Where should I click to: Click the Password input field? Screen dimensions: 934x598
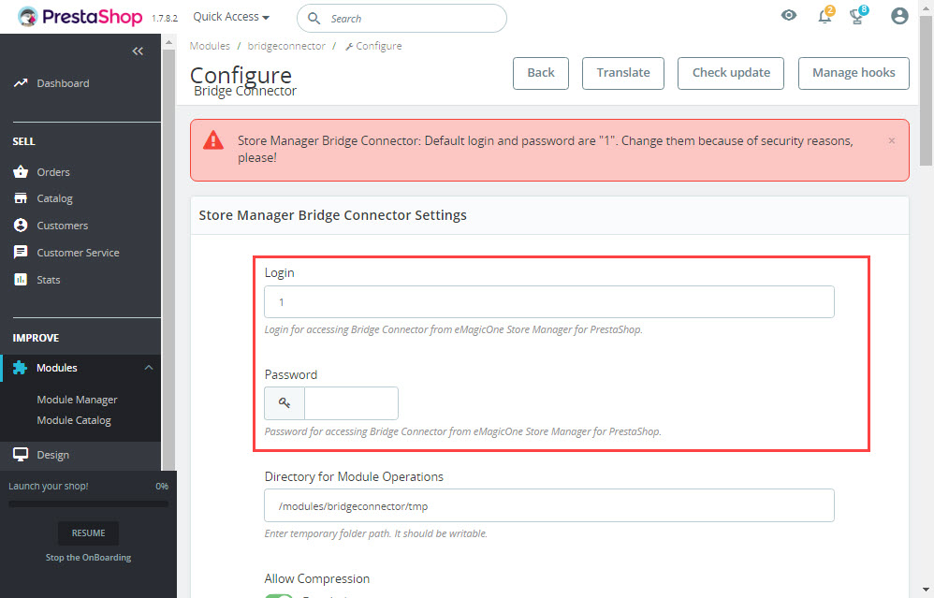pos(352,403)
